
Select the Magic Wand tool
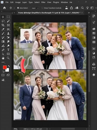click(x=8, y=21)
